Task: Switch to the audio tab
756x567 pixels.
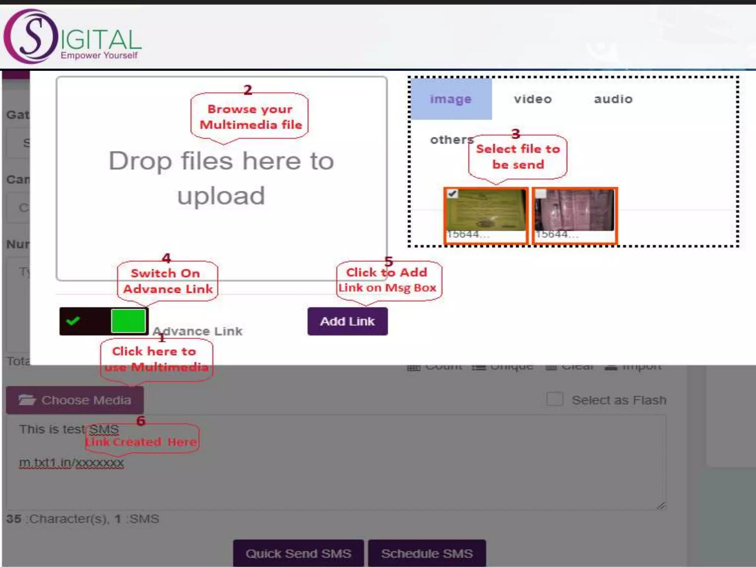Action: tap(613, 99)
